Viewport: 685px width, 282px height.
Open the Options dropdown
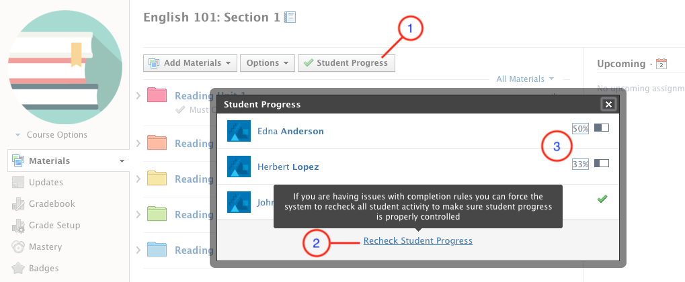(x=267, y=63)
